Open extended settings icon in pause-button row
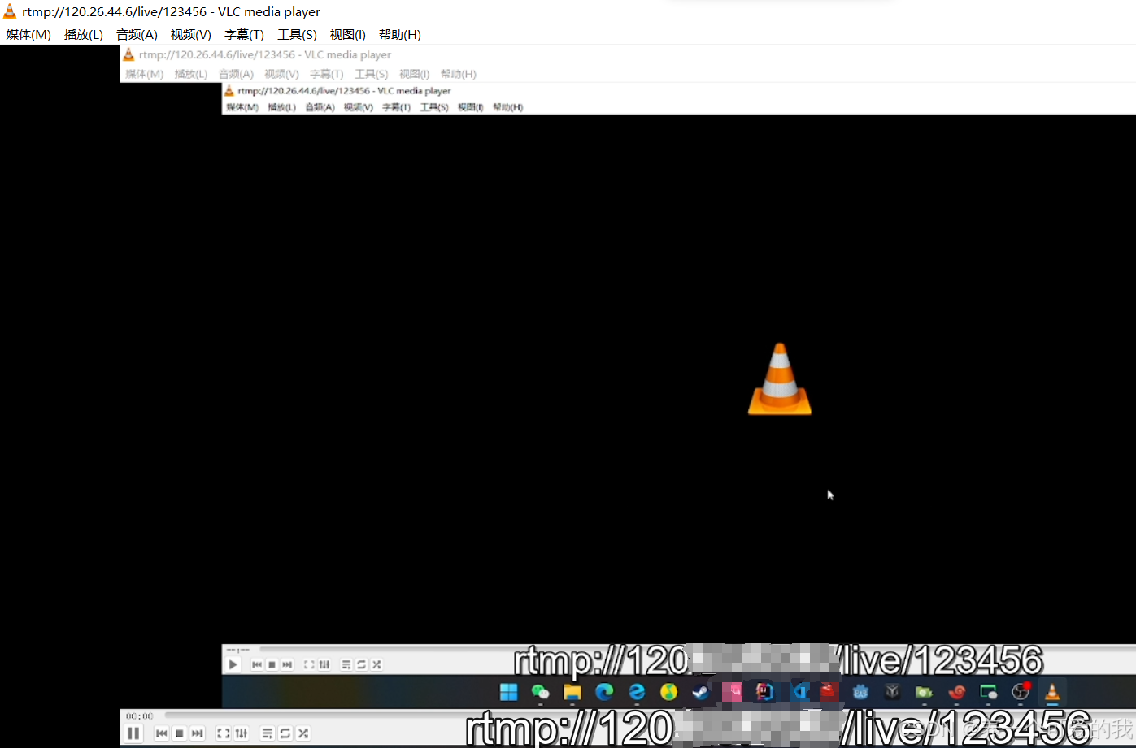Screen dimensions: 1136x748 [x=242, y=733]
